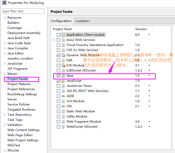Select Web Project Settings page

click(23, 140)
